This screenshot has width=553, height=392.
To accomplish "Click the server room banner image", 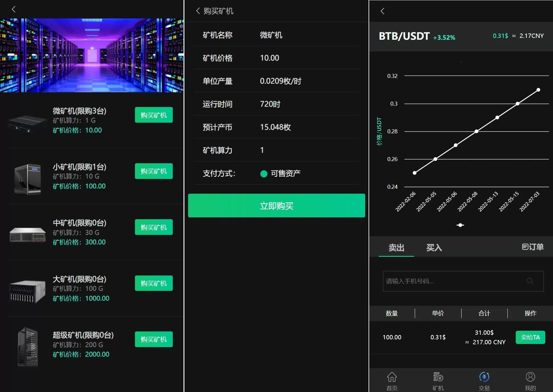I will point(92,55).
